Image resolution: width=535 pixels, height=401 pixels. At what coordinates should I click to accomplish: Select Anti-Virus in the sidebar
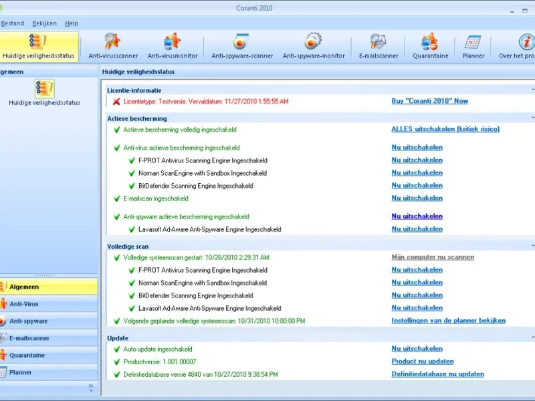coord(49,304)
